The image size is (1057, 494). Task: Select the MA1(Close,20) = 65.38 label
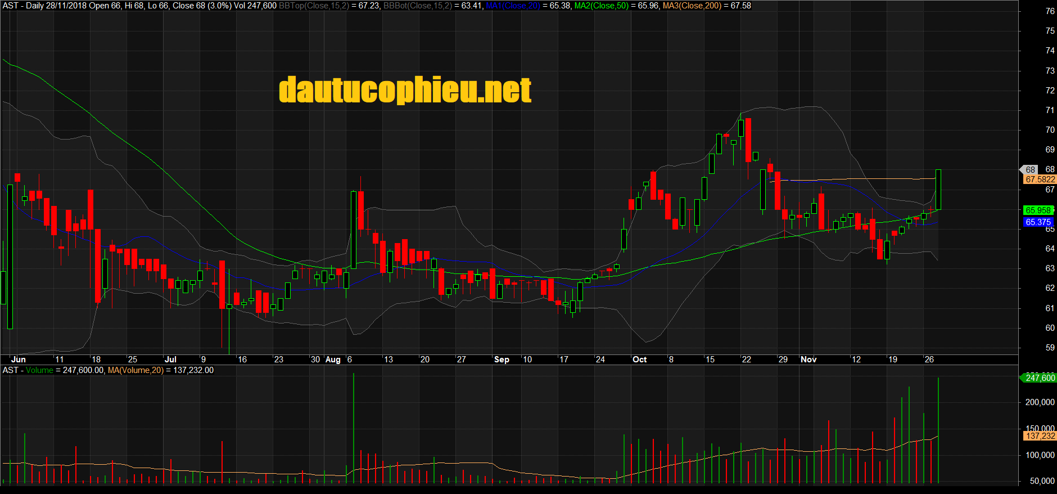point(528,6)
